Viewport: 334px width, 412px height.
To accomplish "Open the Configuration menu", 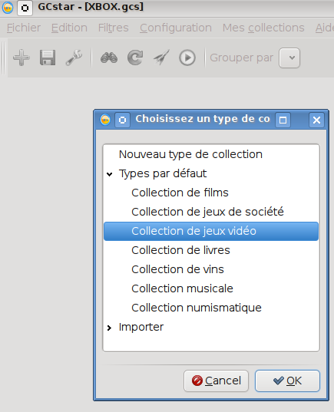I will [176, 28].
